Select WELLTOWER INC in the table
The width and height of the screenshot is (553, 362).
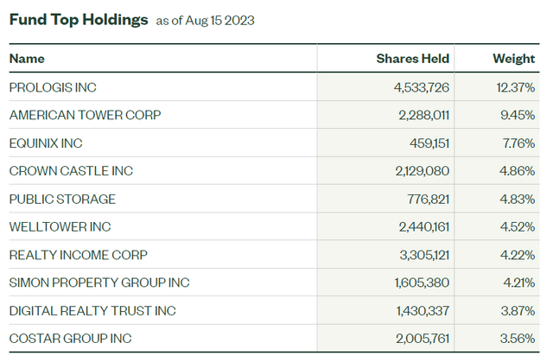pyautogui.click(x=60, y=226)
